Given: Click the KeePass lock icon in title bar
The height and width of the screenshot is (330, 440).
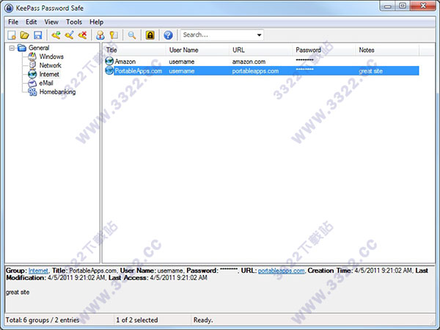Looking at the screenshot, I should (x=9, y=8).
